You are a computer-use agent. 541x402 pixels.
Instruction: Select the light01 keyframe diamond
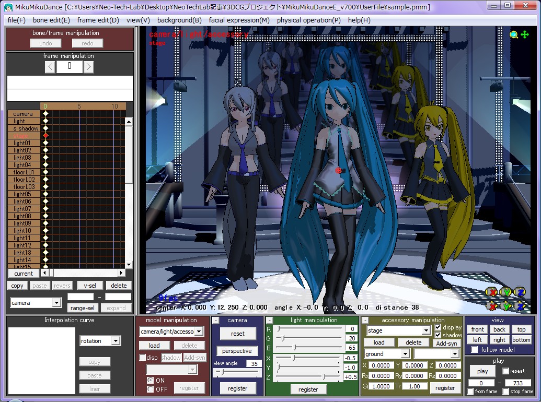[45, 143]
